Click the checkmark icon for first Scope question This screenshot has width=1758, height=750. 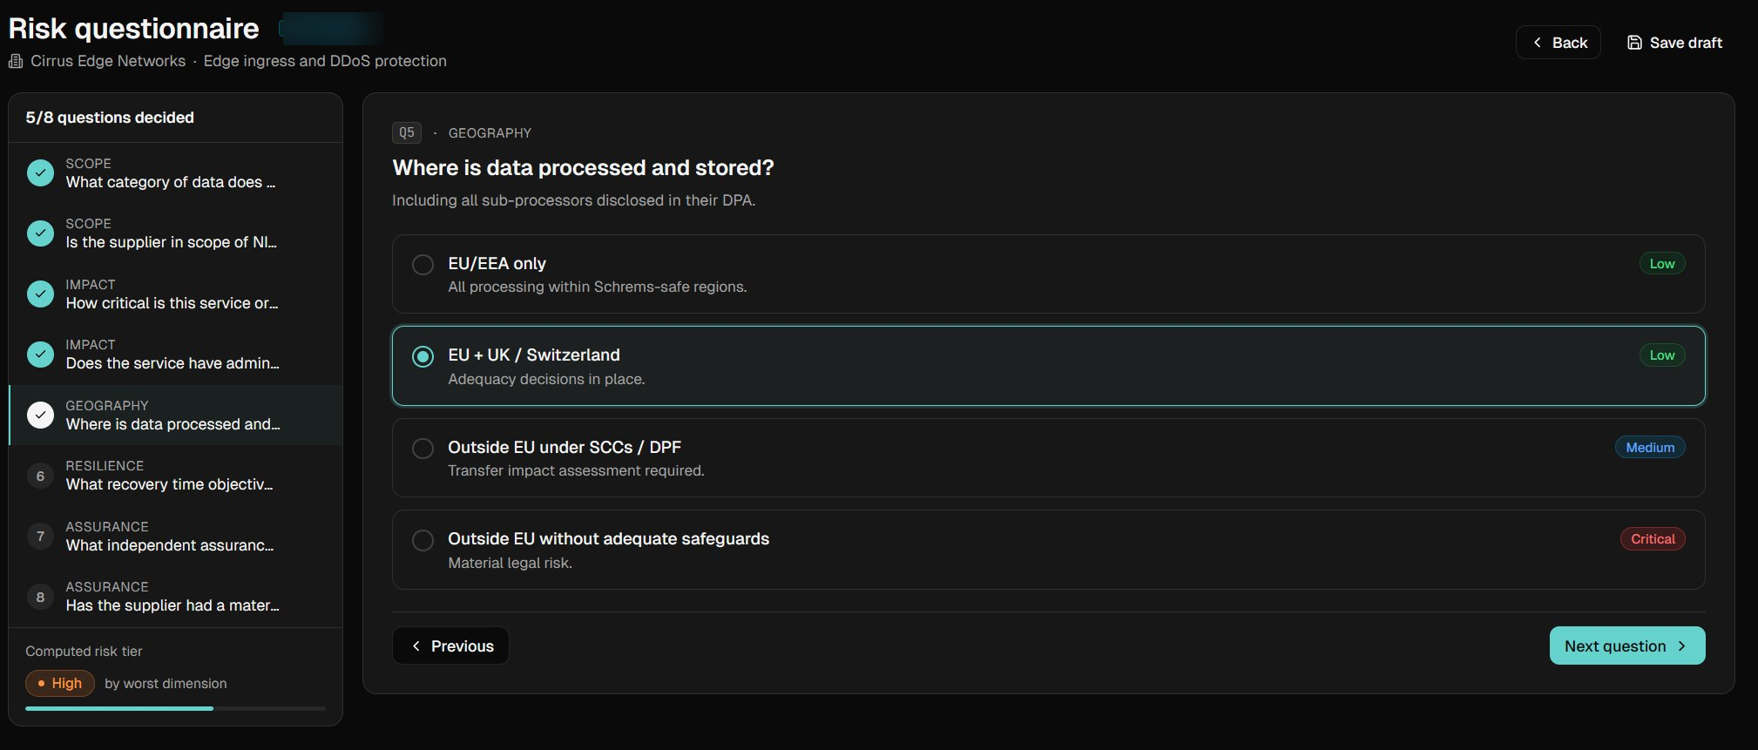coord(40,173)
